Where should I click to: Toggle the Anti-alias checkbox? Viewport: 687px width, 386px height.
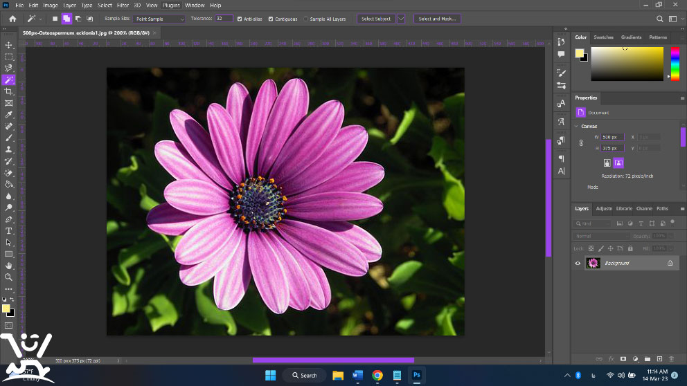[x=240, y=19]
